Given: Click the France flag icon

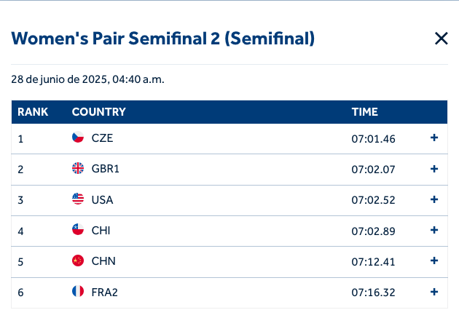Looking at the screenshot, I should (x=78, y=292).
